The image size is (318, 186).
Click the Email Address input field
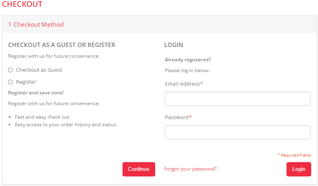click(237, 99)
